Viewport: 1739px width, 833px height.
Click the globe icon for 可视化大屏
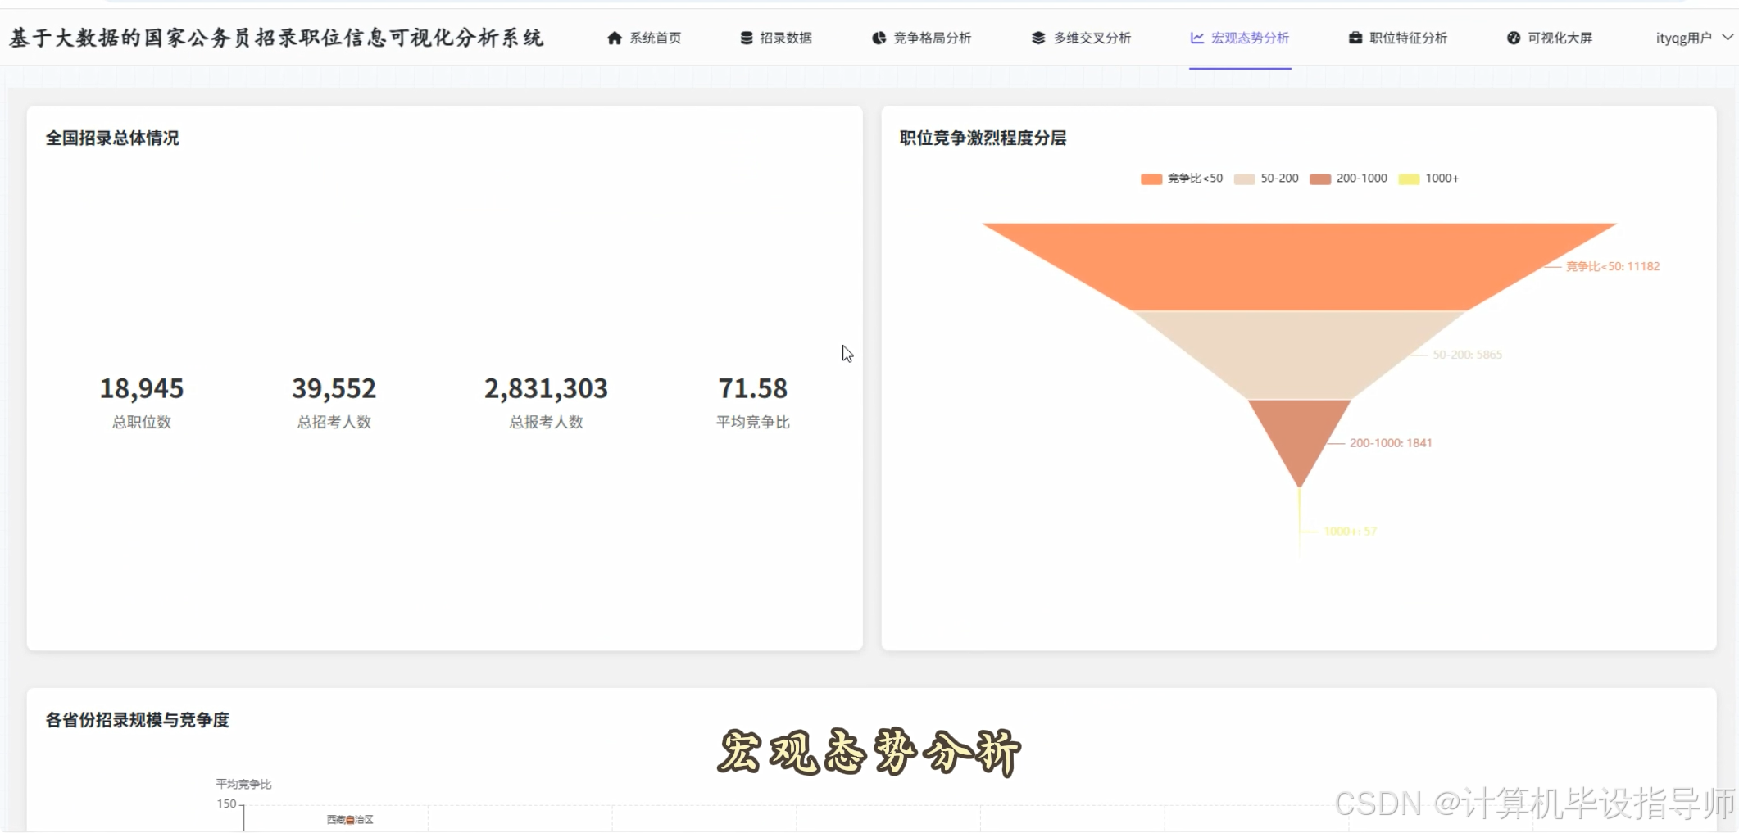click(1513, 38)
